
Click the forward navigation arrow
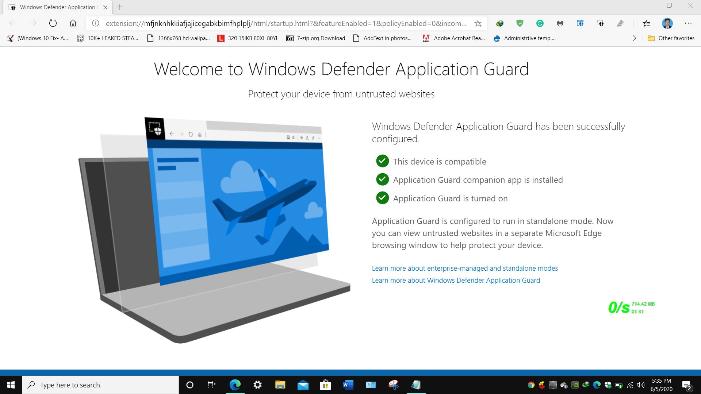[33, 23]
